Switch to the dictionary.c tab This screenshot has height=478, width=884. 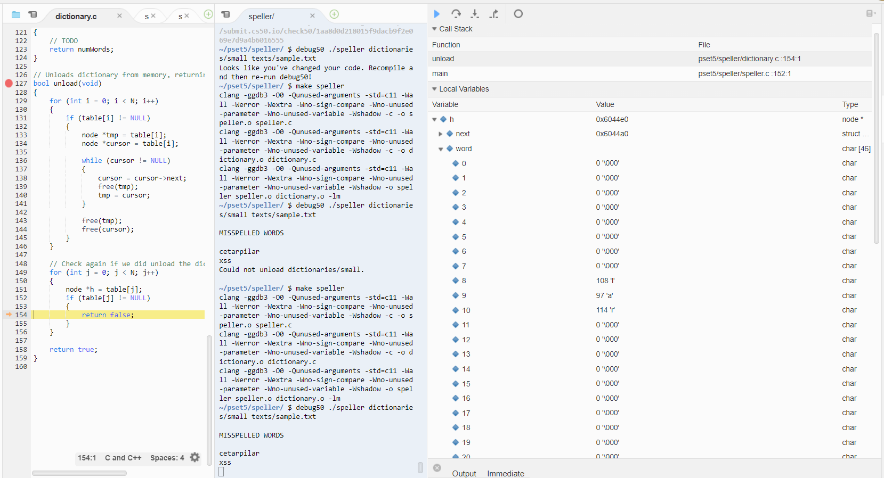click(x=76, y=17)
